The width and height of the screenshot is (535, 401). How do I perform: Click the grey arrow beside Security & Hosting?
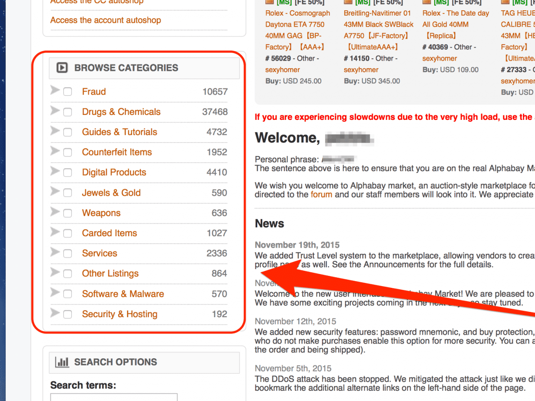coord(55,313)
